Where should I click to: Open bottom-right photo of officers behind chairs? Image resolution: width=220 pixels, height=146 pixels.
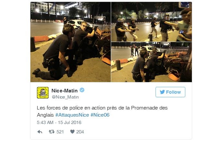(x=152, y=62)
